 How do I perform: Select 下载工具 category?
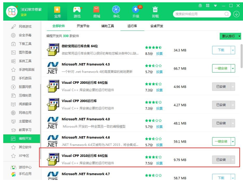point(21,44)
